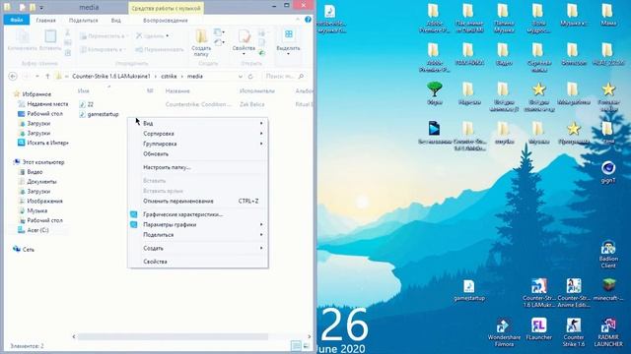Viewport: 631px width, 354px height.
Task: Open Explorer help with the question mark icon
Action: tap(308, 20)
